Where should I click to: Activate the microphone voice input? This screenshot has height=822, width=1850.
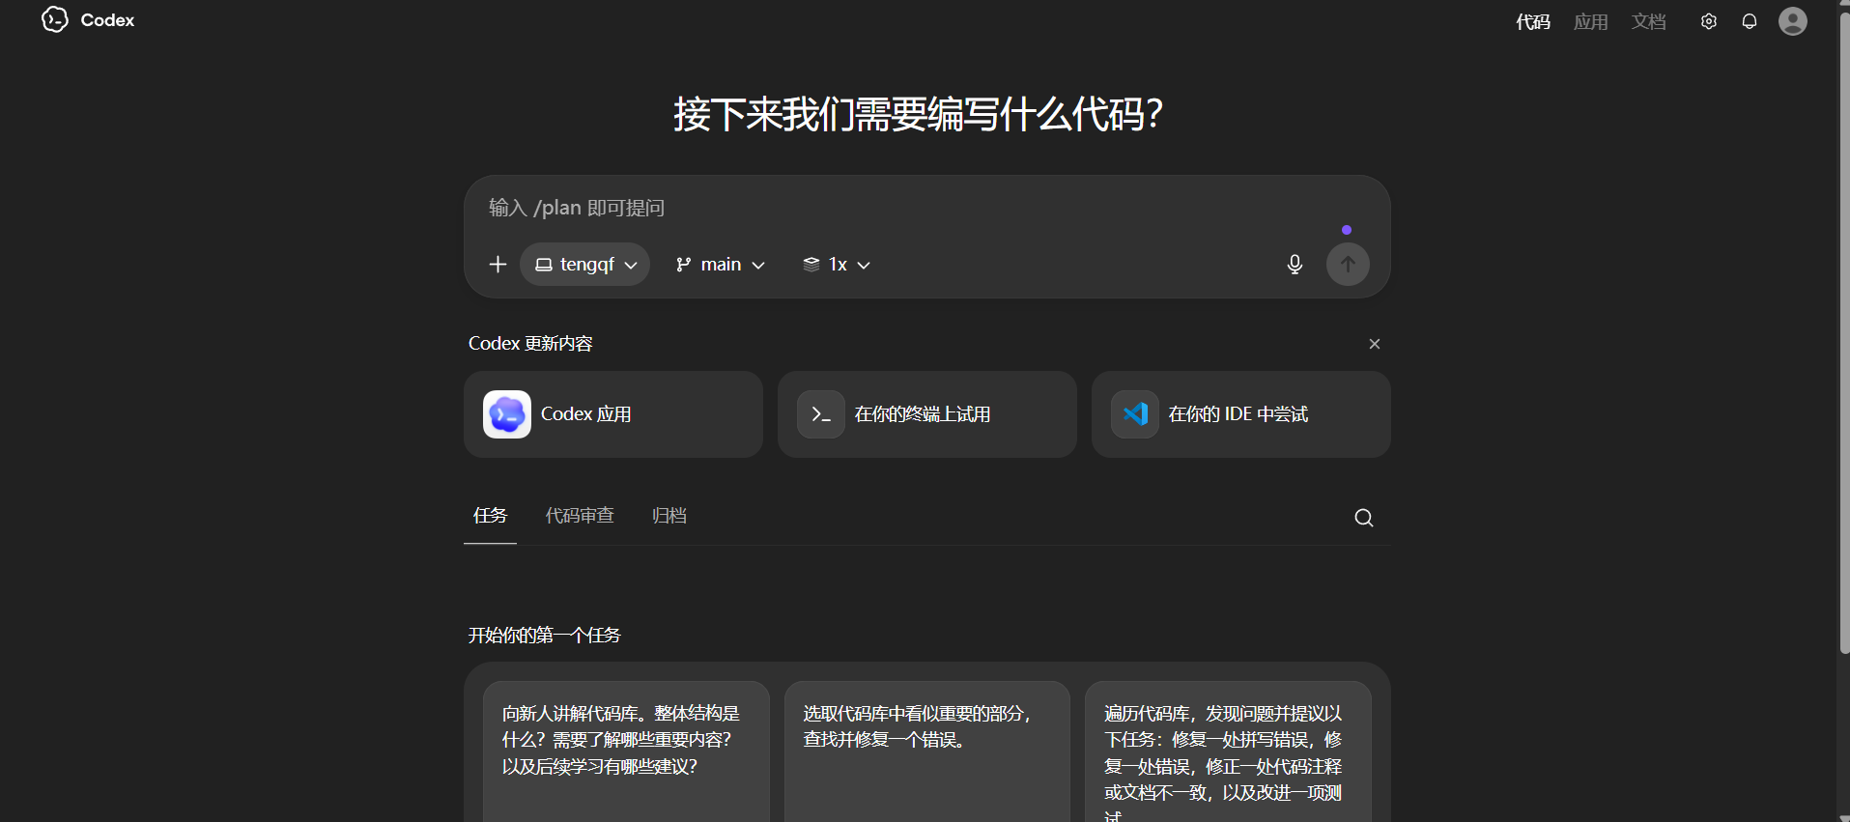(x=1295, y=265)
